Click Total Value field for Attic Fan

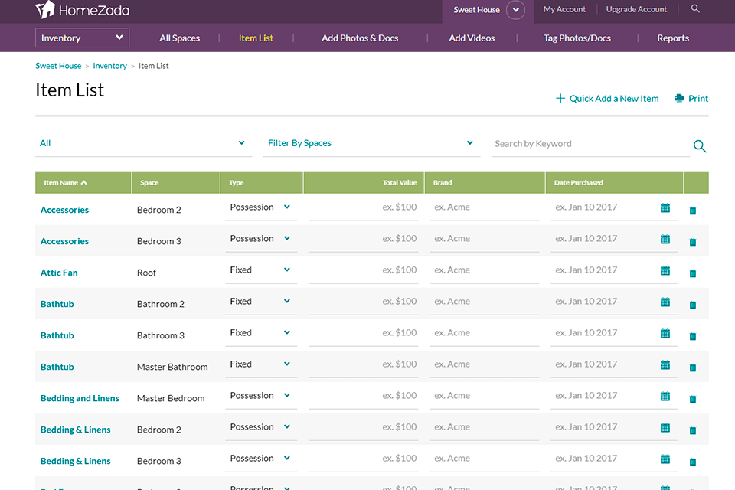pos(363,270)
